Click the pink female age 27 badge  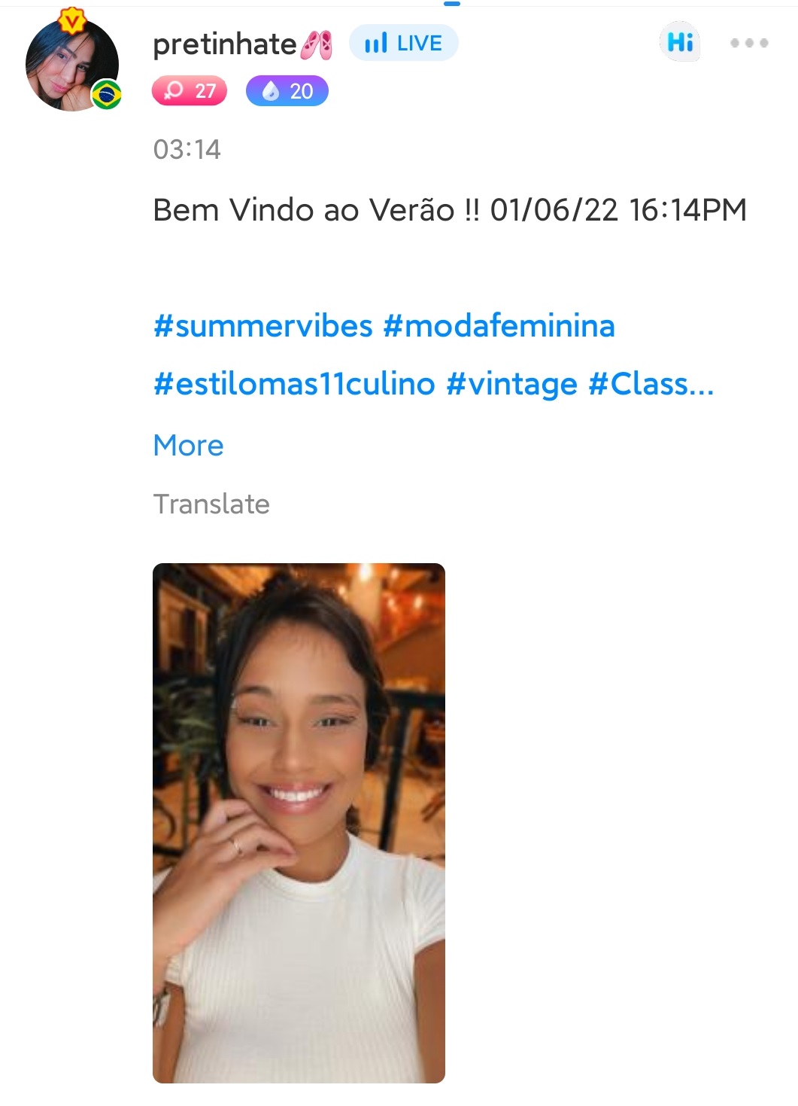click(190, 91)
